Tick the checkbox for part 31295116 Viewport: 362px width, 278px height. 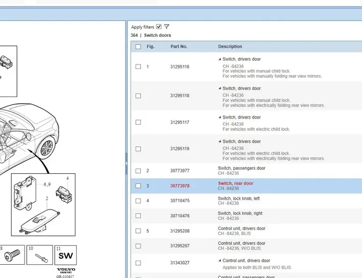pyautogui.click(x=138, y=66)
